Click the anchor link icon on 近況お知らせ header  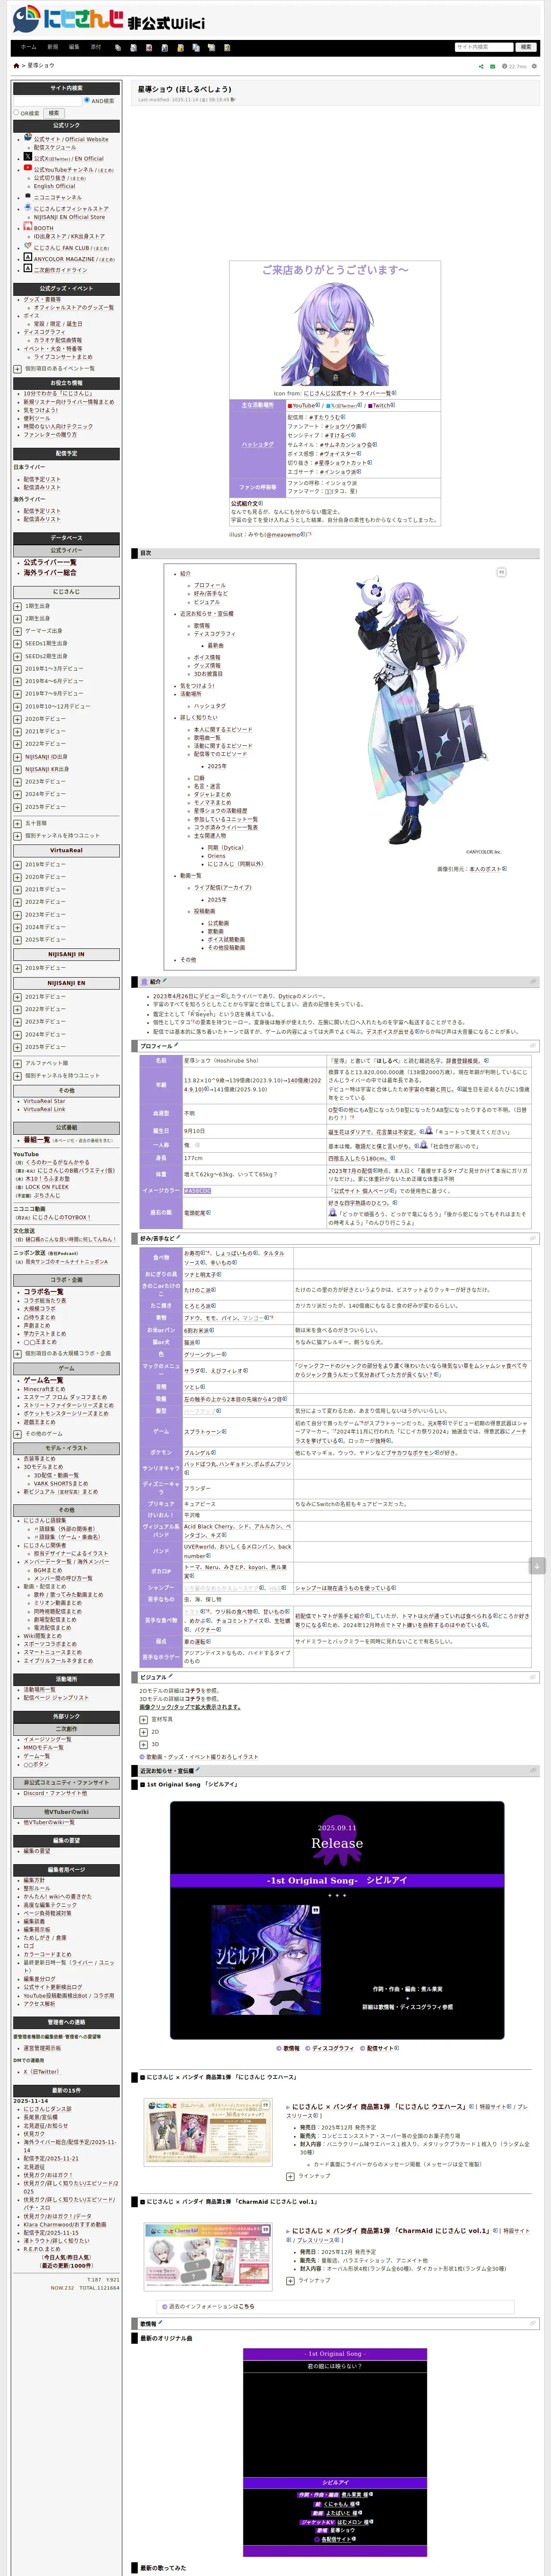533,1770
